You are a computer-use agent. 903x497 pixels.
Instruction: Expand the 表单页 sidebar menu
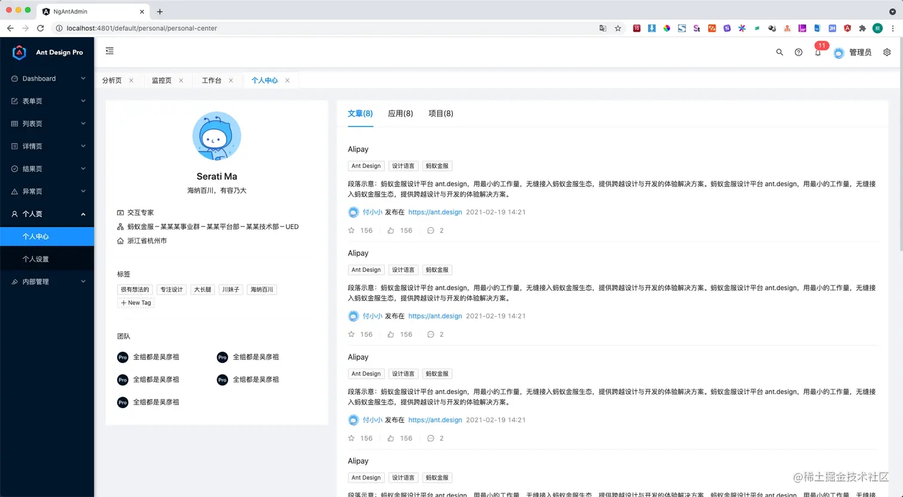click(x=47, y=101)
